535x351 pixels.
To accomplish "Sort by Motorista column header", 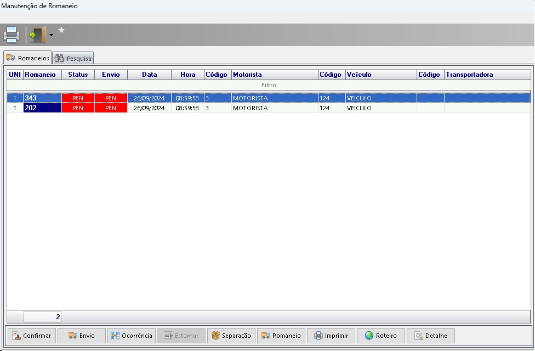I will [274, 75].
